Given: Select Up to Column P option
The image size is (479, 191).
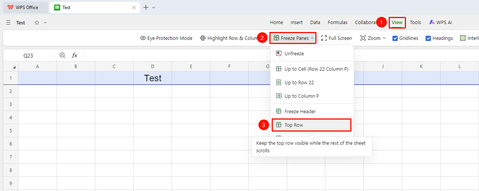Looking at the screenshot, I should tap(312, 96).
